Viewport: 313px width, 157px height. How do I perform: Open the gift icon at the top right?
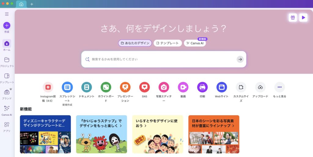[293, 17]
